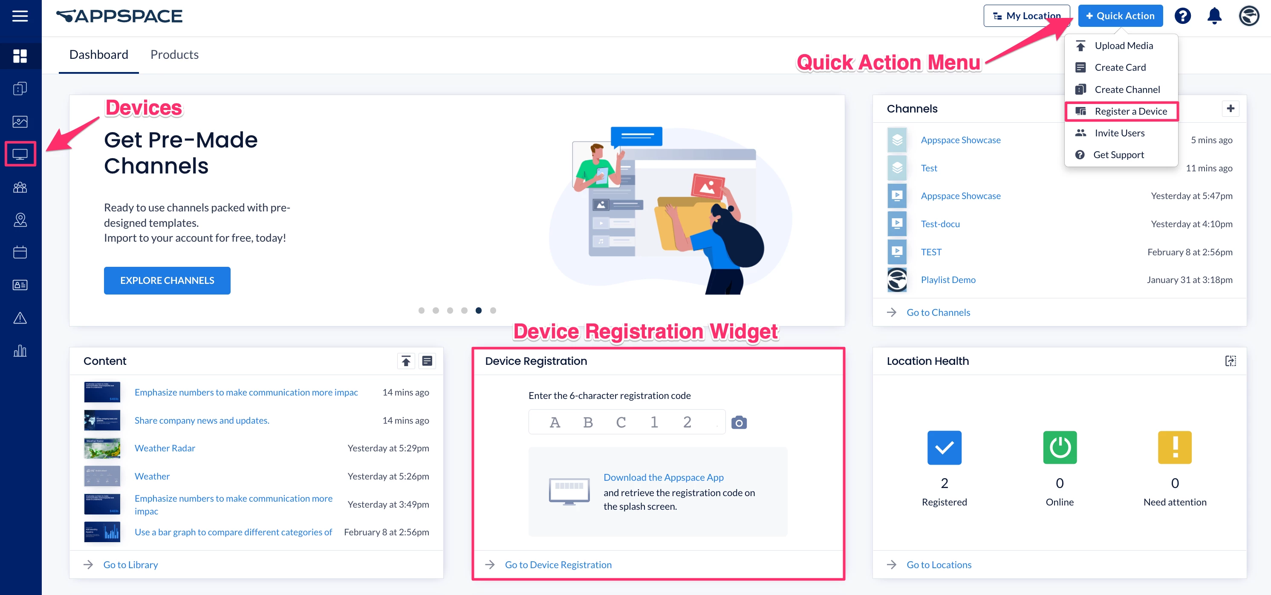Expand the Quick Action dropdown button
Viewport: 1271px width, 595px height.
1120,16
